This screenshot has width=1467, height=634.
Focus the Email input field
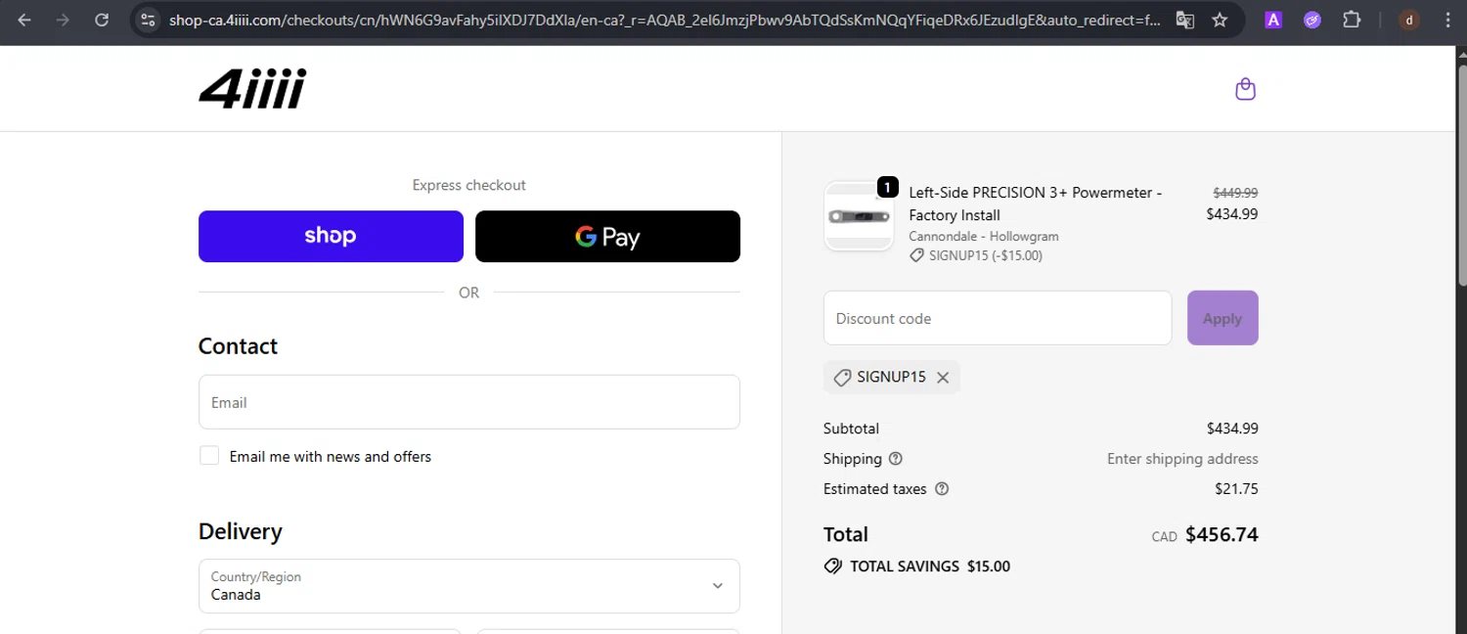click(x=469, y=402)
